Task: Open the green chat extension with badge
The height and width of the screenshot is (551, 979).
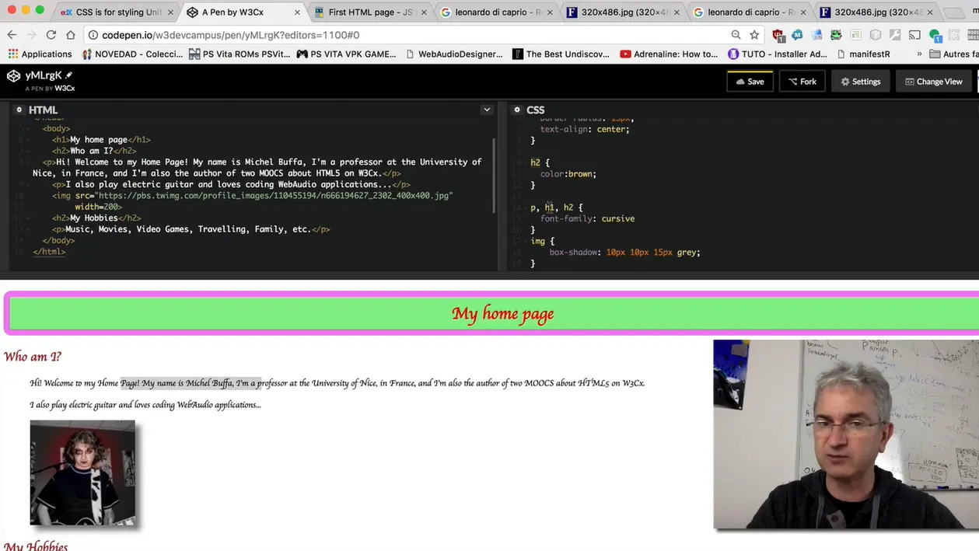Action: pos(935,35)
